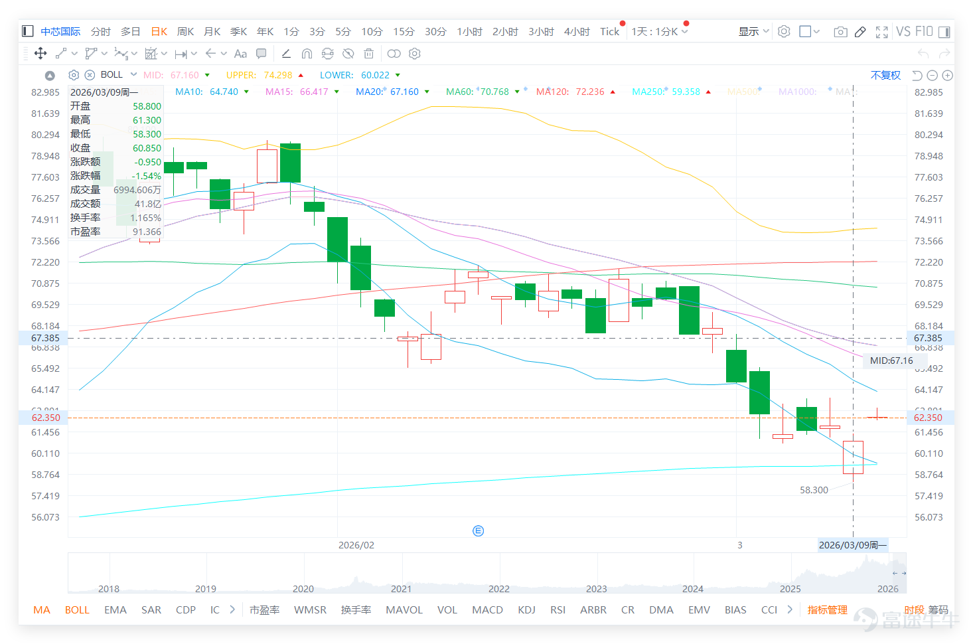
Task: Delete drawings with the trash icon
Action: (x=369, y=53)
